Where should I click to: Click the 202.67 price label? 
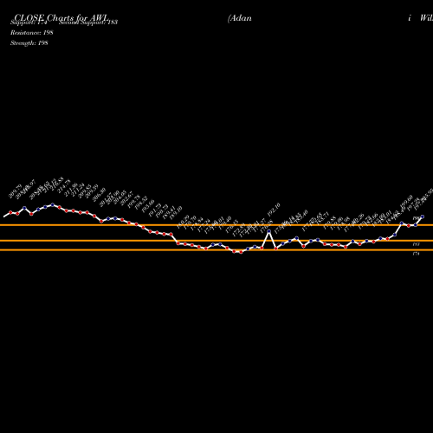tap(126, 198)
